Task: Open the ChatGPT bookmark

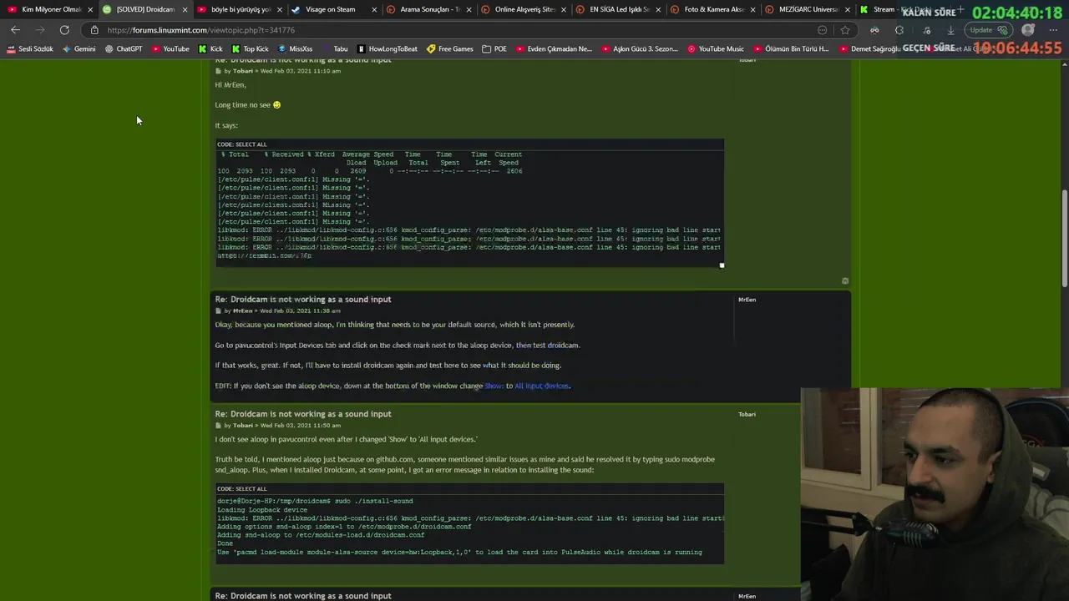Action: 124,49
